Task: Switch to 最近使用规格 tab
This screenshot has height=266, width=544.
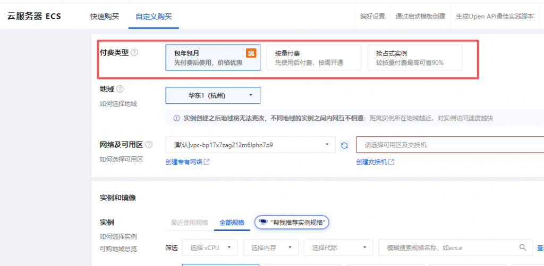Action: pyautogui.click(x=189, y=223)
